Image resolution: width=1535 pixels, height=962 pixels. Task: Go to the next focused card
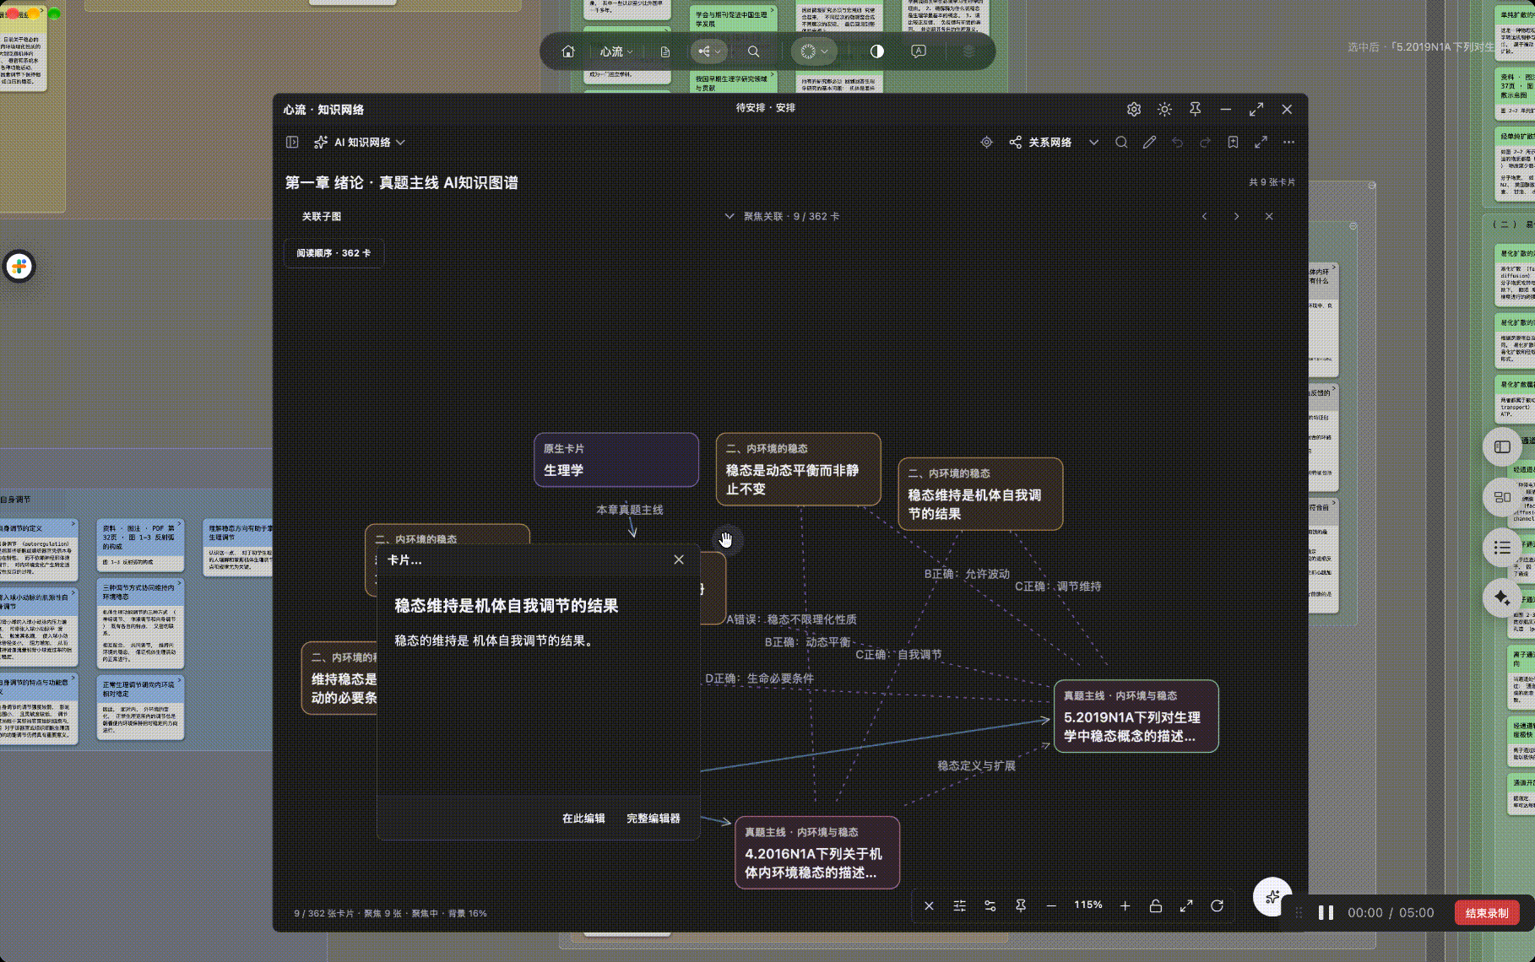(x=1237, y=217)
